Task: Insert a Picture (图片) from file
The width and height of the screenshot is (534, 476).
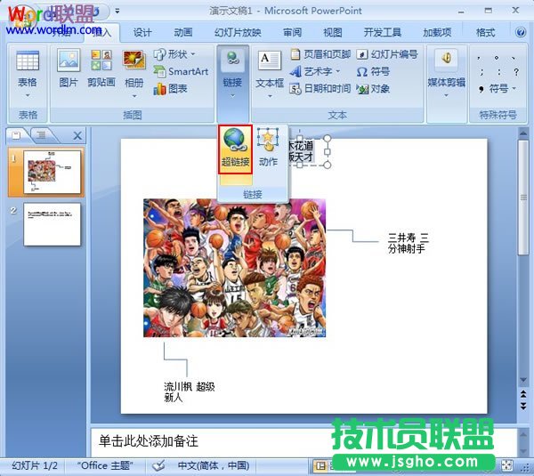Action: coord(69,68)
